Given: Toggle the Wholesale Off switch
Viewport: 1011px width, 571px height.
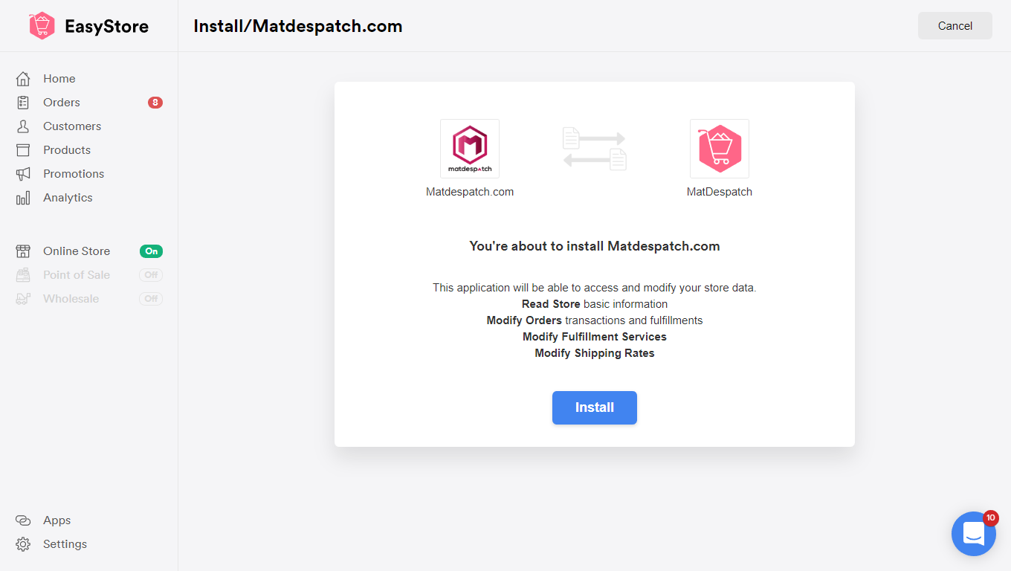Looking at the screenshot, I should 151,299.
